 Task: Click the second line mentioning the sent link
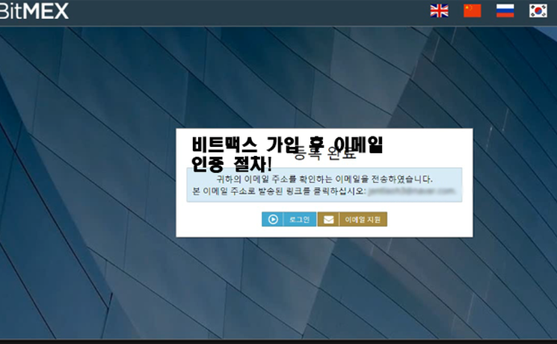(x=277, y=191)
